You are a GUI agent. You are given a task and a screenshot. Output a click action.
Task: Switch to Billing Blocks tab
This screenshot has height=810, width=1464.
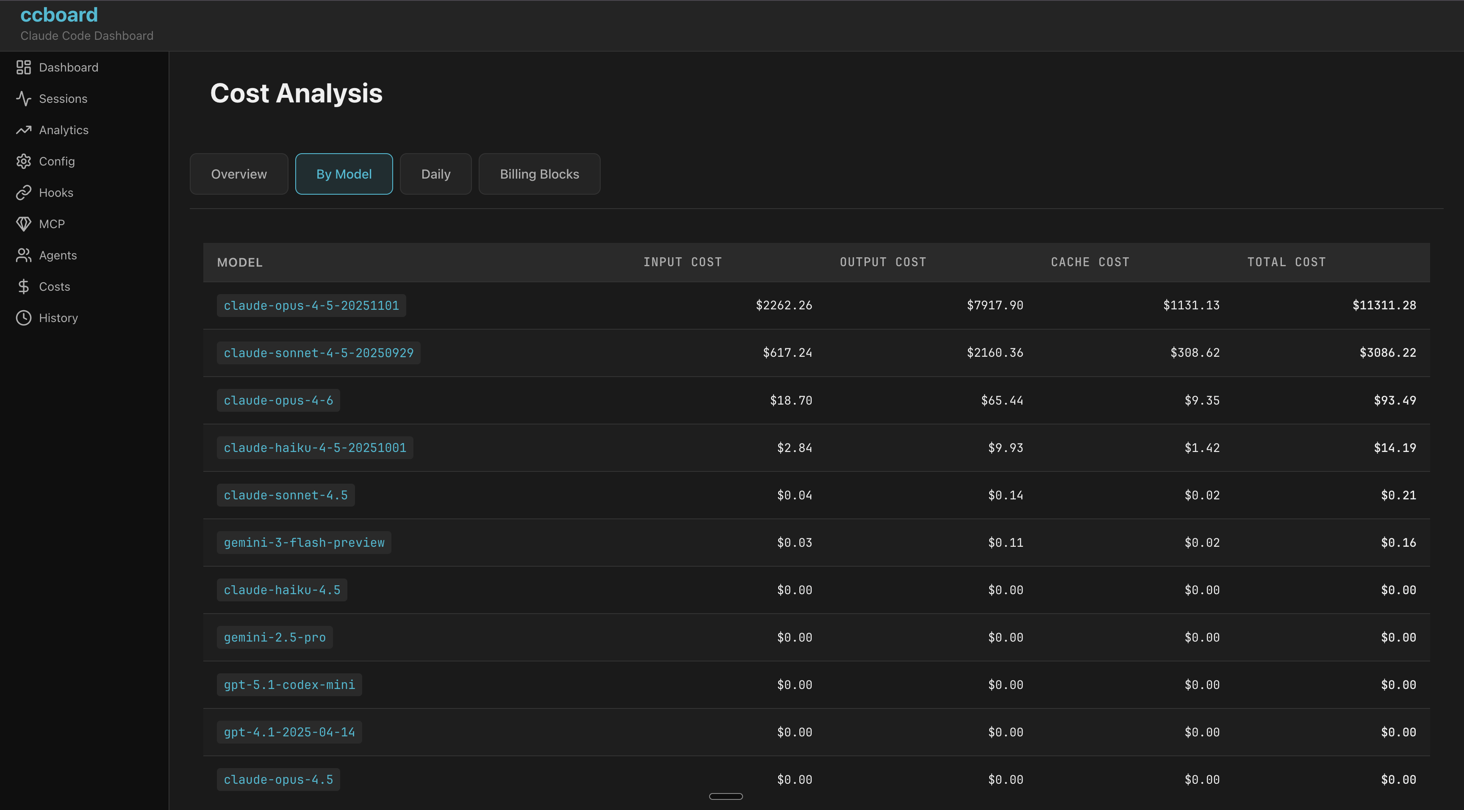pyautogui.click(x=539, y=174)
